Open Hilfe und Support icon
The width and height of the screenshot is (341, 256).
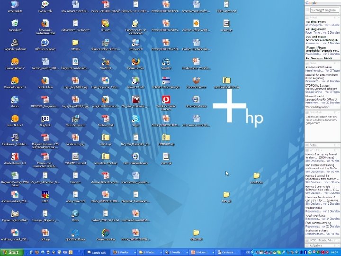point(45,45)
